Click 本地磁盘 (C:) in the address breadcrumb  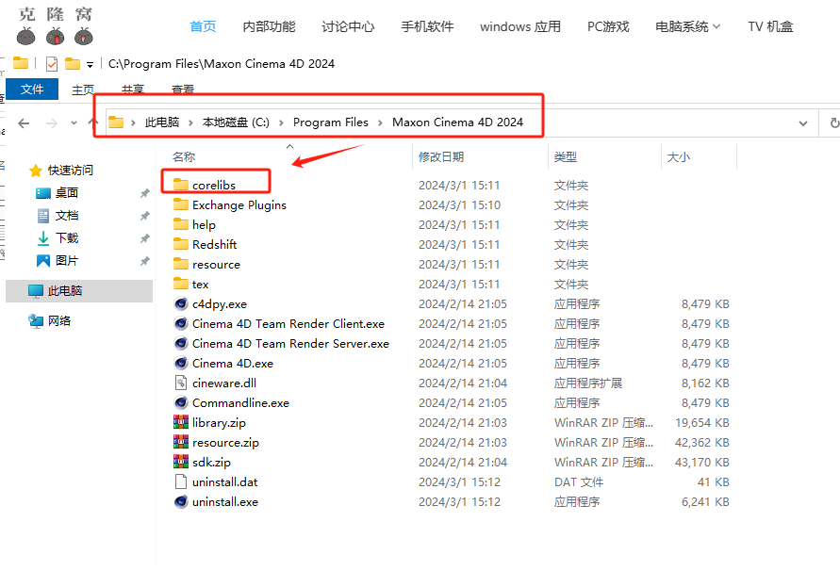(236, 122)
